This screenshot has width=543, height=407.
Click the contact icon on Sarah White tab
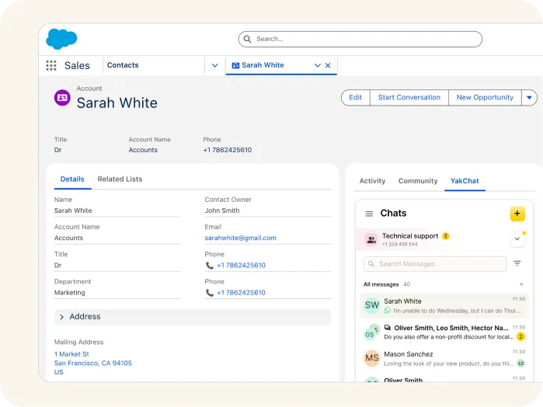coord(235,65)
